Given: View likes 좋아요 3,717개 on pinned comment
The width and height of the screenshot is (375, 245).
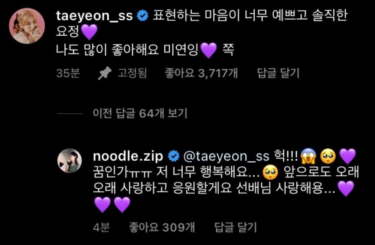Looking at the screenshot, I should (x=201, y=73).
